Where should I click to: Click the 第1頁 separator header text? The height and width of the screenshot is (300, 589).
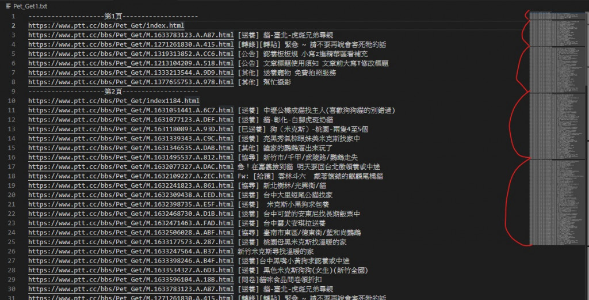113,16
